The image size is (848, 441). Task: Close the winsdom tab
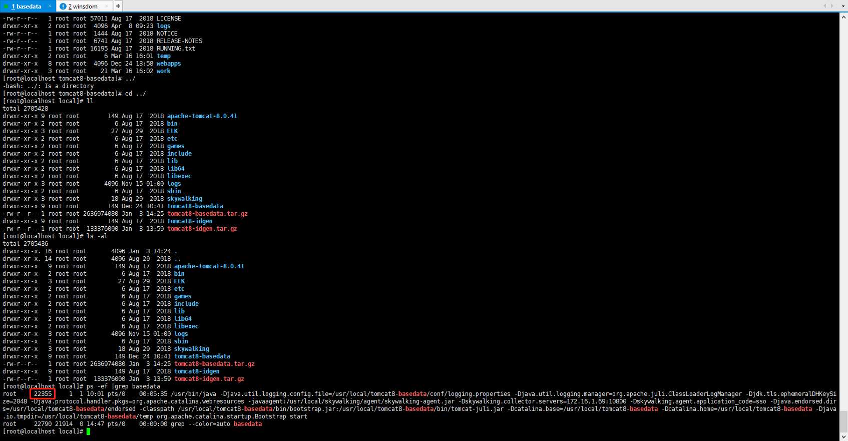tap(107, 6)
